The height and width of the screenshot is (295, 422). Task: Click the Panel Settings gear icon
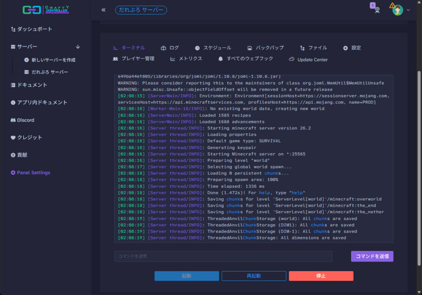13,173
